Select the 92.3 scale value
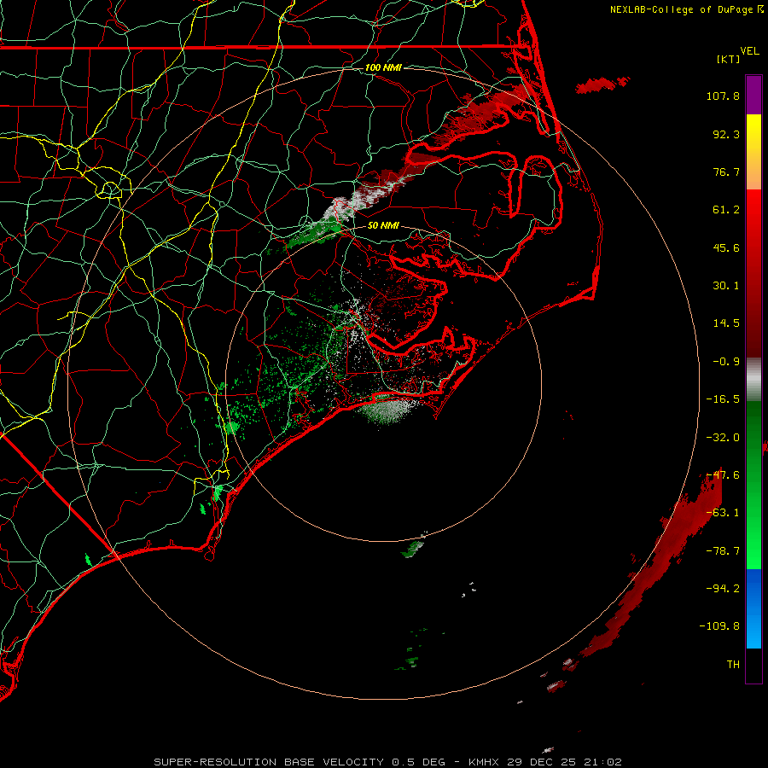 [x=726, y=134]
